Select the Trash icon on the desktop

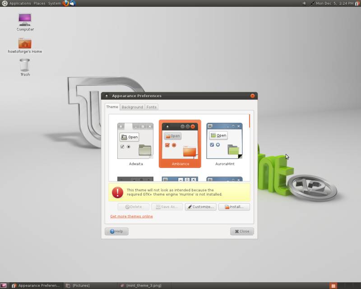tap(25, 67)
